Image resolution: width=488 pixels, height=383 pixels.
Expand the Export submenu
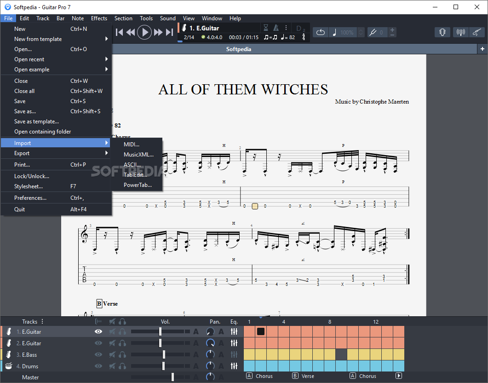pyautogui.click(x=56, y=153)
